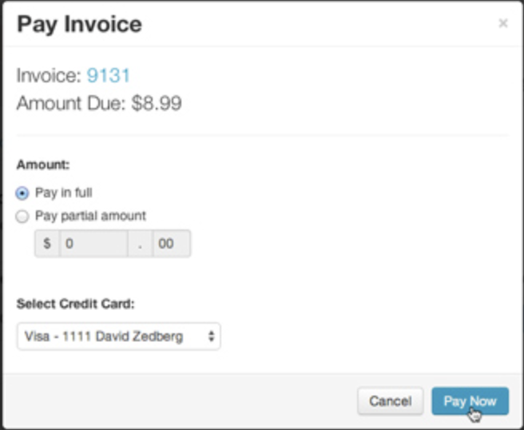This screenshot has height=430, width=524.
Task: Select the Pay partial amount radio button
Action: click(22, 216)
